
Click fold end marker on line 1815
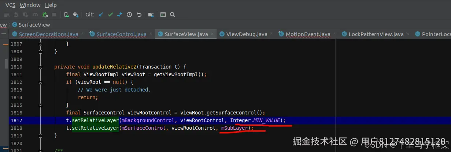click(x=40, y=105)
